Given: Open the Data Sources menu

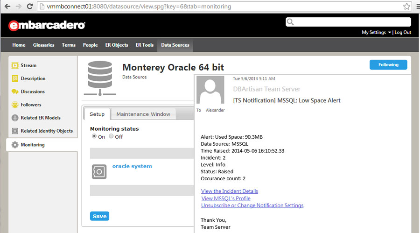Looking at the screenshot, I should click(x=175, y=45).
